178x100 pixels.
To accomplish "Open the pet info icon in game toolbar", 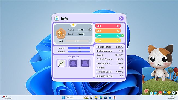I will click(151, 93).
